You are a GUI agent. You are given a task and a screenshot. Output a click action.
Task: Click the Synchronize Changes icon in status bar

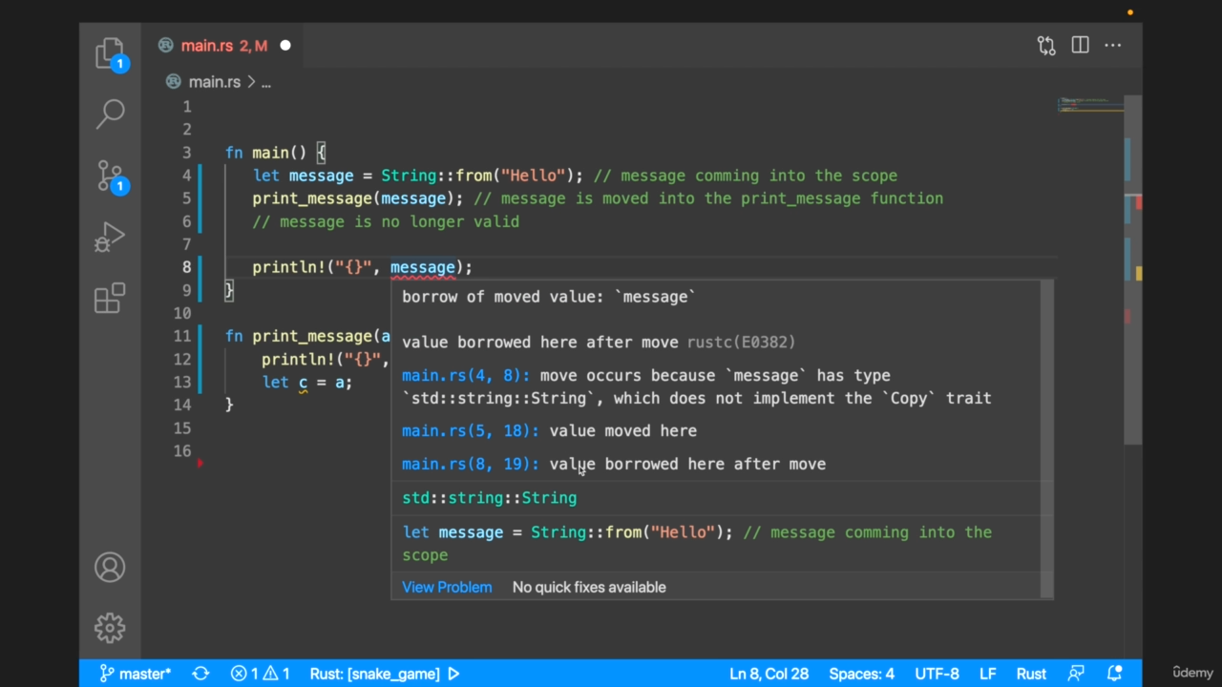[x=200, y=674]
